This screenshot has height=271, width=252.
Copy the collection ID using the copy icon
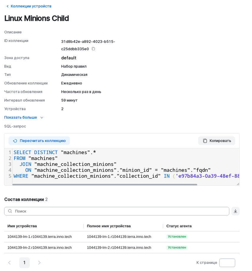(x=93, y=49)
